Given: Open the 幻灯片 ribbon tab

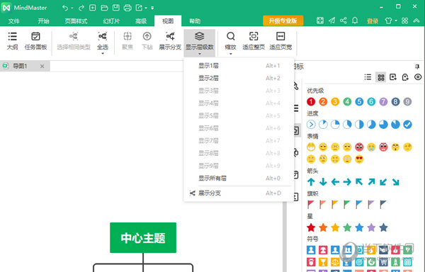Looking at the screenshot, I should point(111,21).
